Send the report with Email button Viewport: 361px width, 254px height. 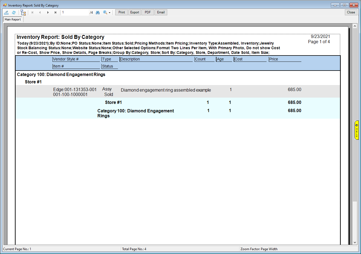point(161,12)
